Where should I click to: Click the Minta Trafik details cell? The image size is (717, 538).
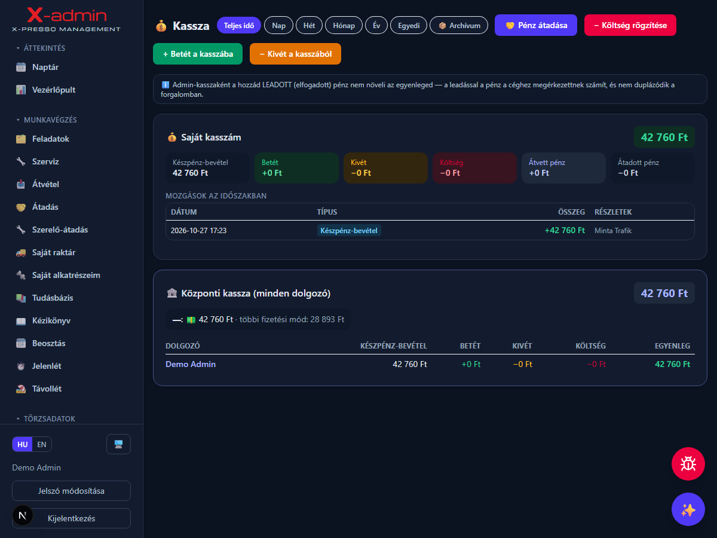613,231
